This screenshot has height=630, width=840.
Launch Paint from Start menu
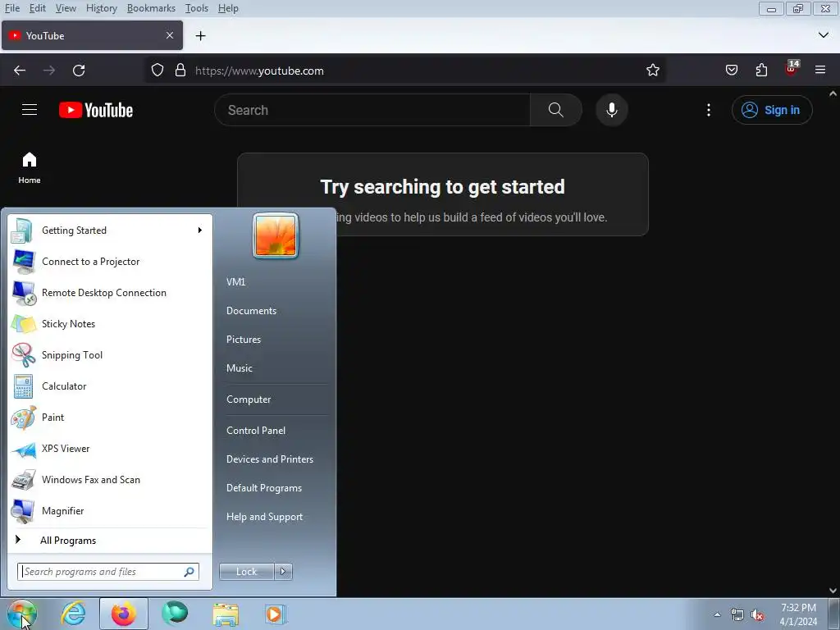tap(110, 418)
